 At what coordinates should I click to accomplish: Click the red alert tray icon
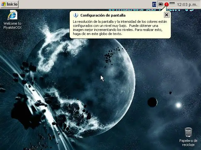pyautogui.click(x=166, y=4)
